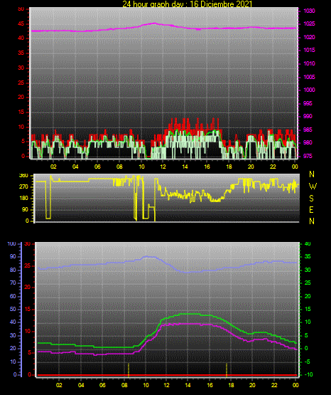Select the red 15 label on bottom chart
331x395 pixels.
(28, 309)
